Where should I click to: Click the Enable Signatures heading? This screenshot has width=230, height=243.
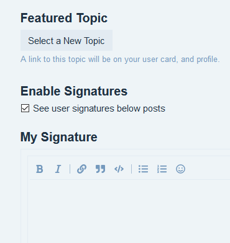74,91
